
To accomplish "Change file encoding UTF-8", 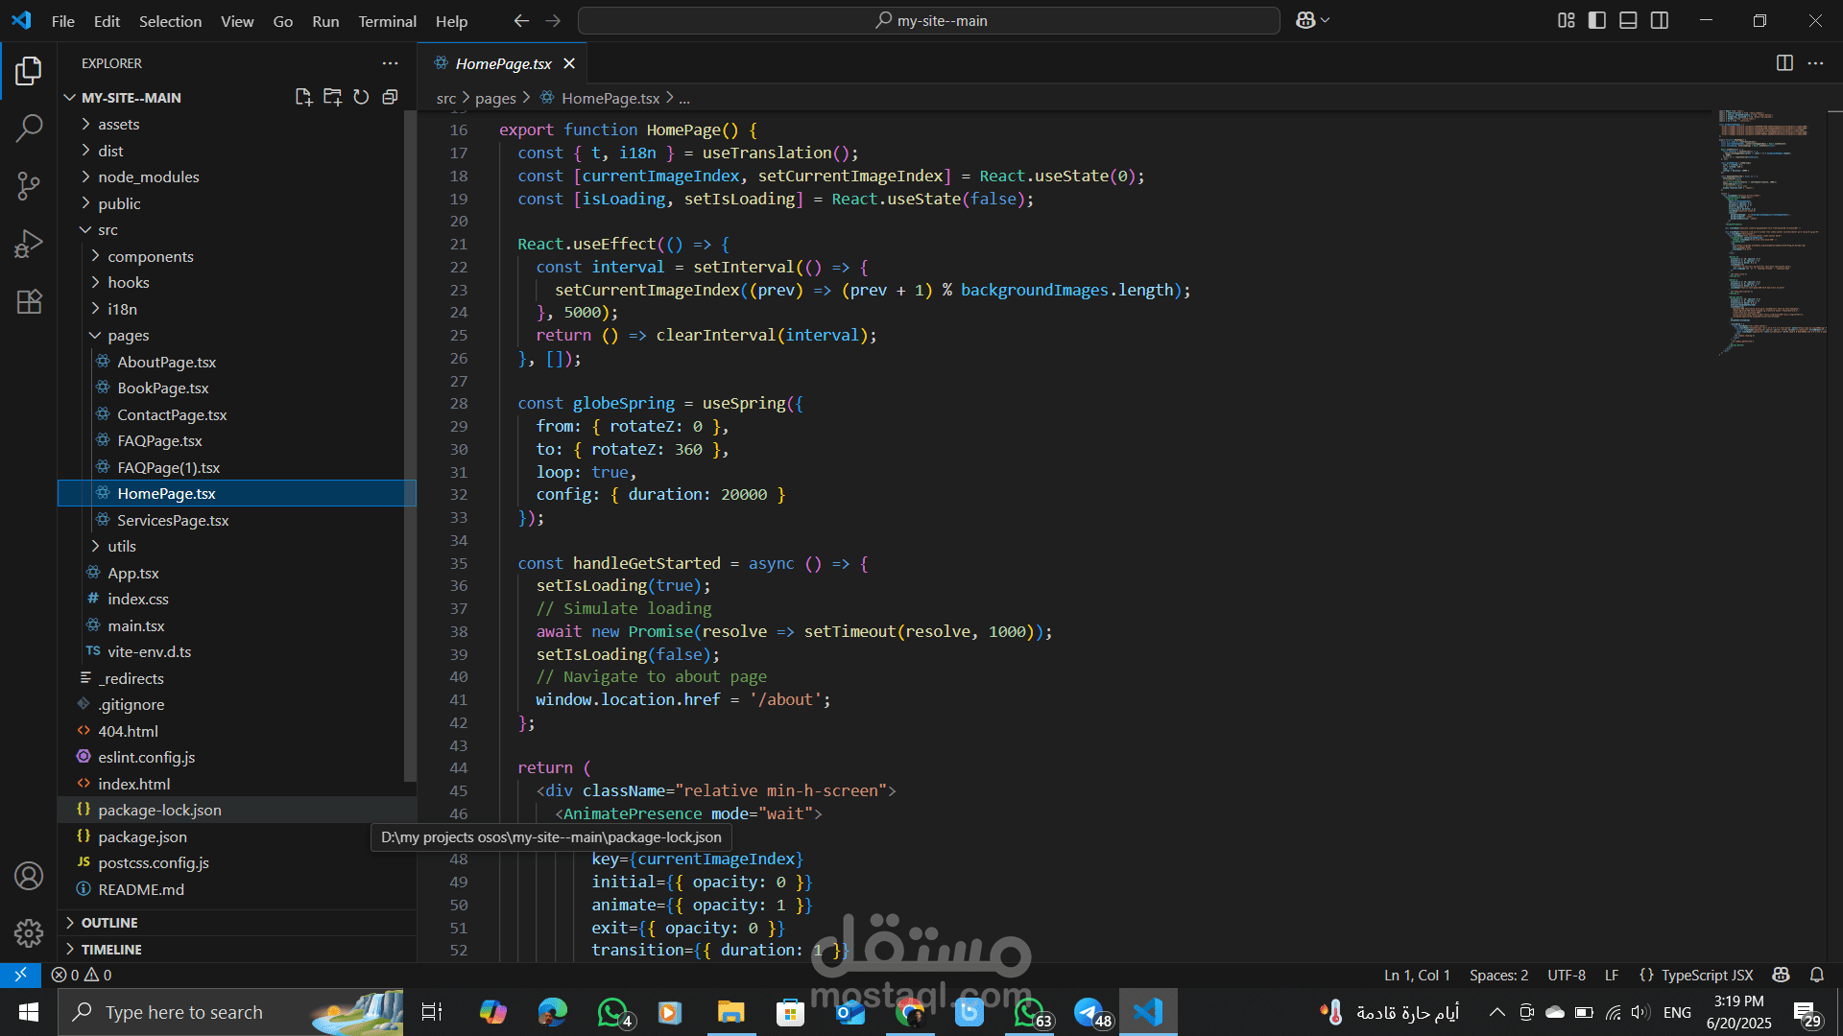I will pos(1567,975).
